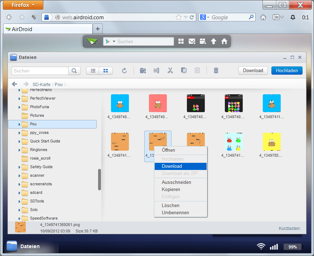Select first blue Pou thumbnail

tap(120, 103)
